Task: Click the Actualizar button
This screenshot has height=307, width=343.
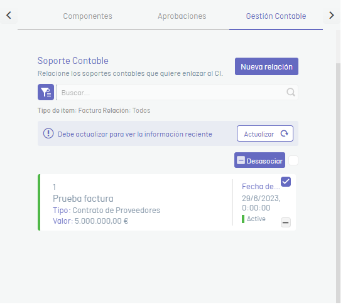Action: pyautogui.click(x=265, y=133)
